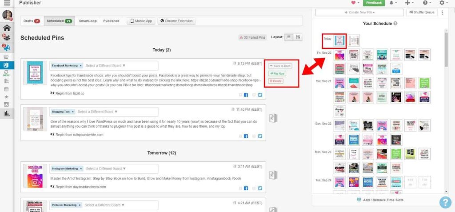This screenshot has width=455, height=212.
Task: Open the SmartLoop NEW icon in the sidebar
Action: 6,73
